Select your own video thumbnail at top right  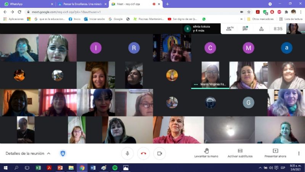coord(295,29)
